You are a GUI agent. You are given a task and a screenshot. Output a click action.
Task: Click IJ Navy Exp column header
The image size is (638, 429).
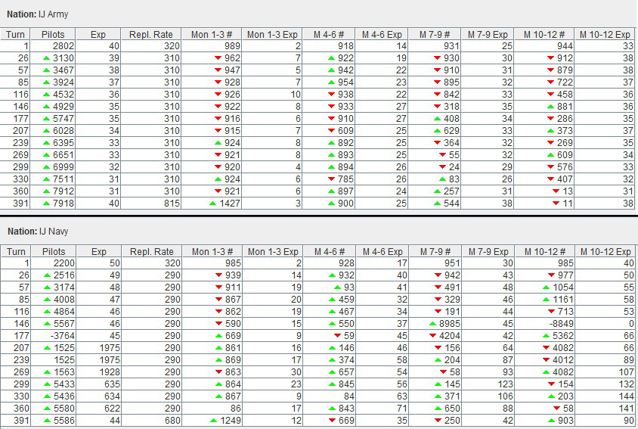[99, 251]
